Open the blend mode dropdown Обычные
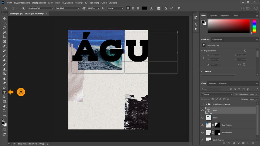Image resolution: width=260 pixels, height=146 pixels. [x=217, y=94]
